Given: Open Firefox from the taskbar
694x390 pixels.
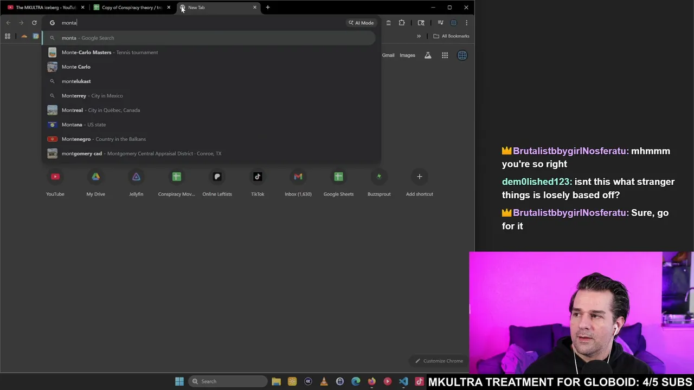Looking at the screenshot, I should (x=371, y=381).
